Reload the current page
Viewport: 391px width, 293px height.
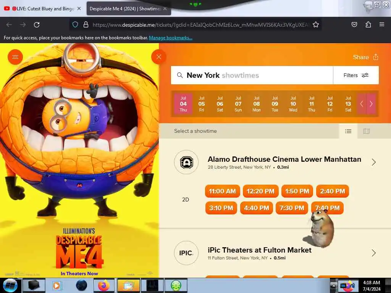(x=37, y=25)
